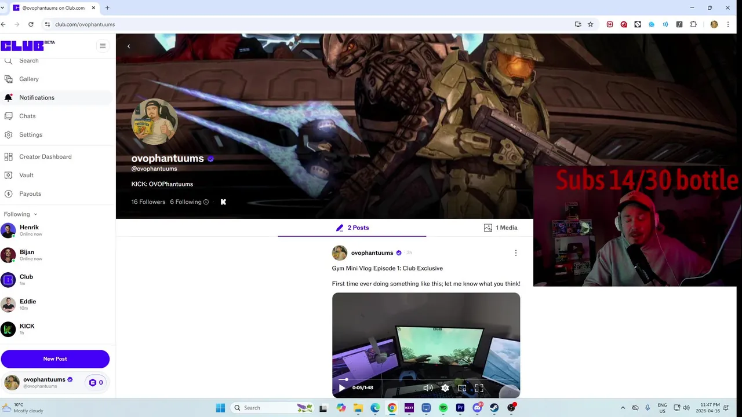The height and width of the screenshot is (417, 742).
Task: View site information icon in the address bar
Action: 48,24
